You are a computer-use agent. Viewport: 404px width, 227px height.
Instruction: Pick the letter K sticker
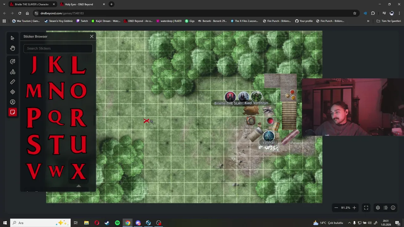56,65
